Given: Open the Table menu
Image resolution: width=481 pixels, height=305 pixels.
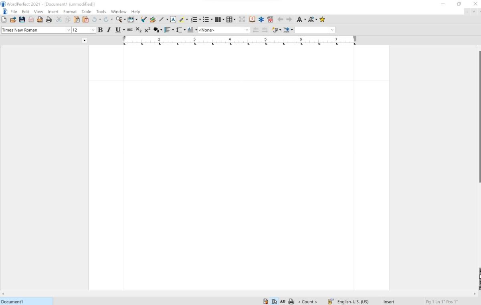Looking at the screenshot, I should click(86, 12).
